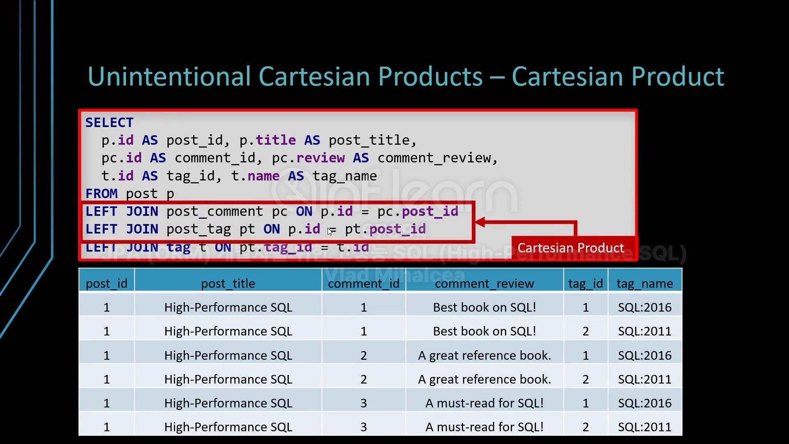Click the last row's 'A must-read for SQL!' cell
The width and height of the screenshot is (789, 444).
click(484, 427)
